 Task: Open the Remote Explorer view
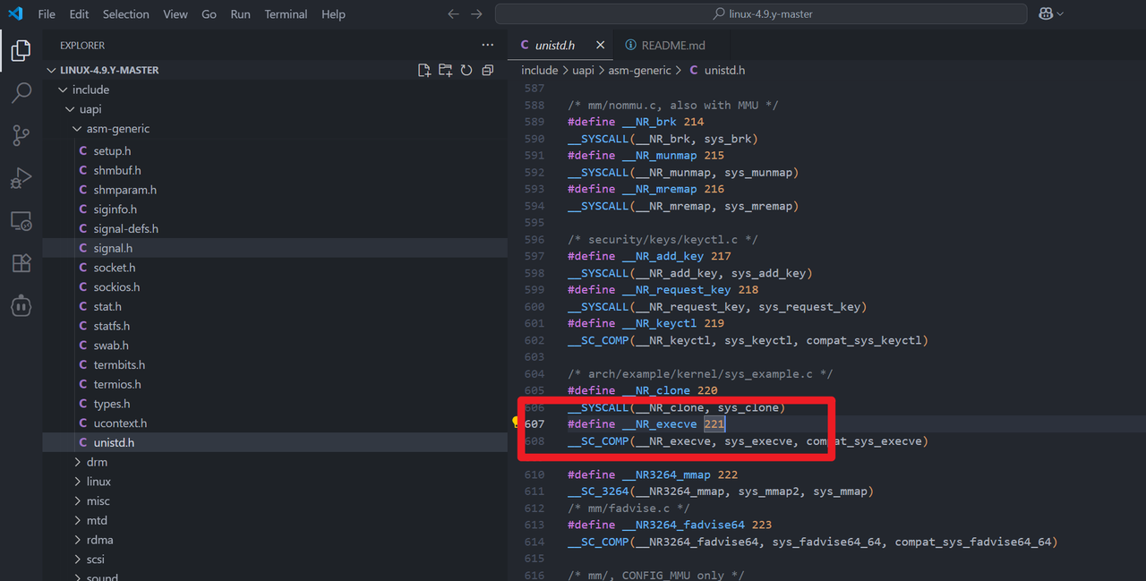21,221
